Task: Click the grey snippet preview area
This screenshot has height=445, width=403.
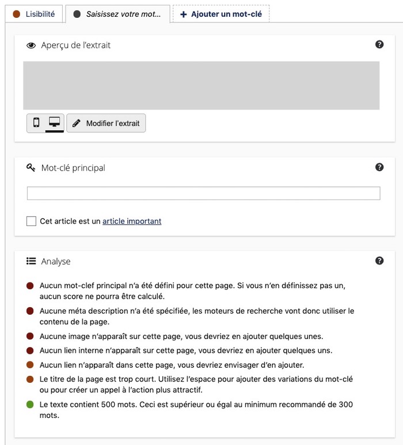Action: coord(201,85)
